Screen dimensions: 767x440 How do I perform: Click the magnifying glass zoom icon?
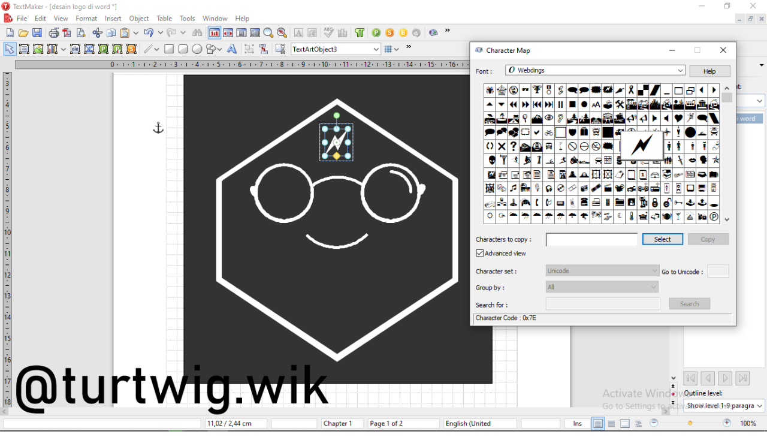pos(268,33)
